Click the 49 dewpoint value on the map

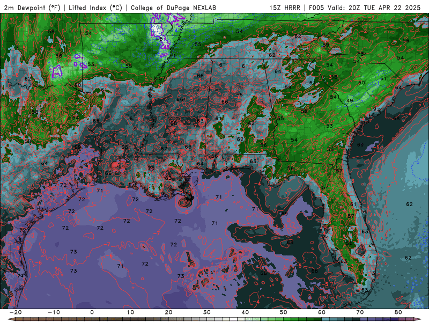point(350,100)
